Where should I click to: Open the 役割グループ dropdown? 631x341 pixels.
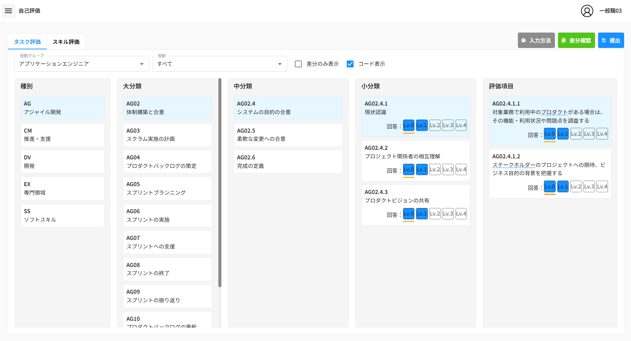(82, 64)
